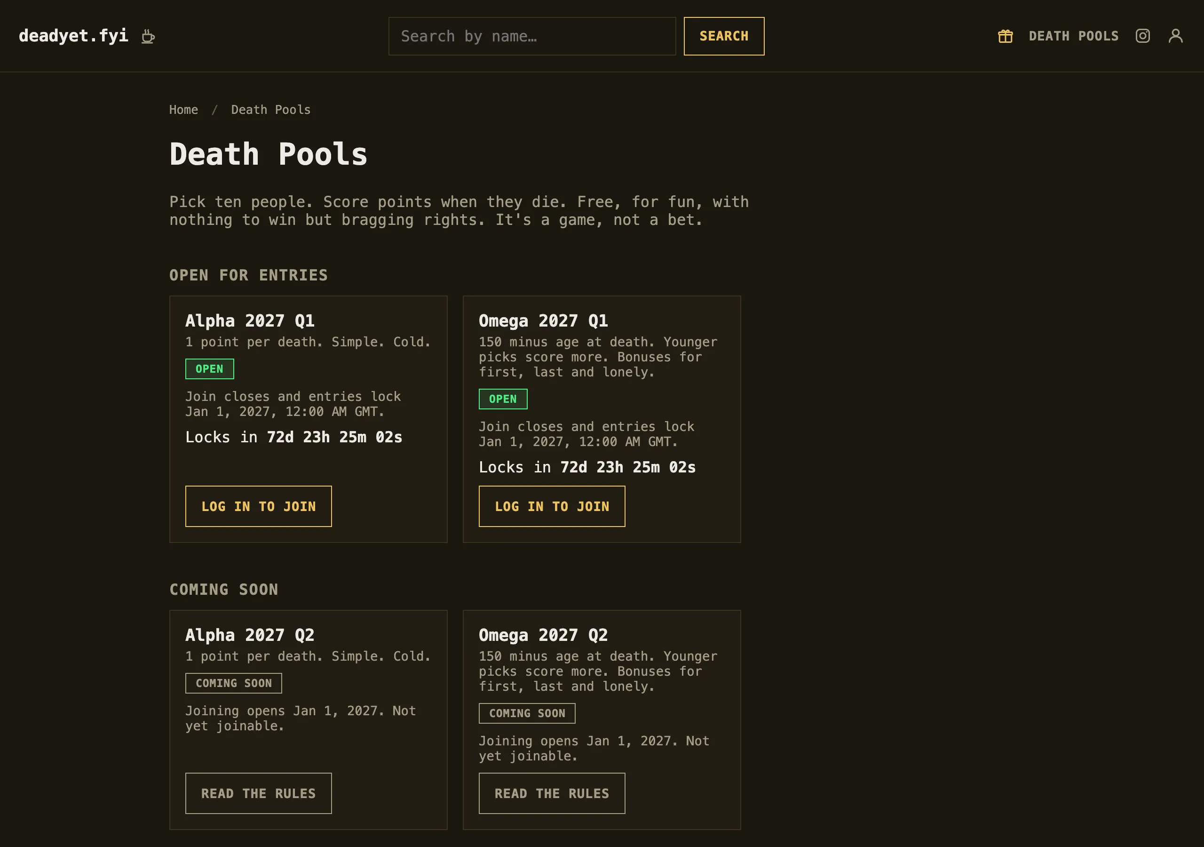Click the SEARCH button

724,36
